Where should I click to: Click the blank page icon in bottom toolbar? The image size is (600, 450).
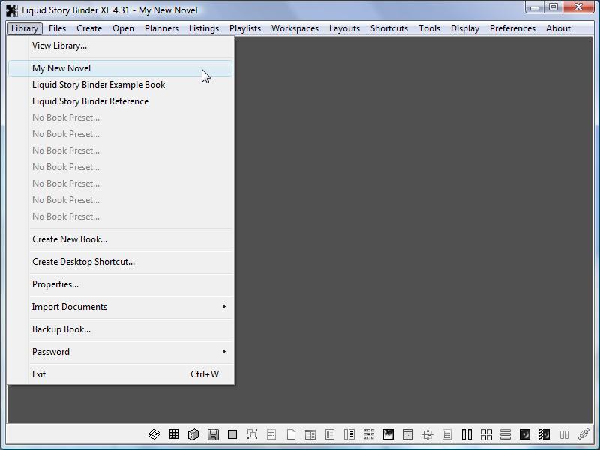(291, 434)
